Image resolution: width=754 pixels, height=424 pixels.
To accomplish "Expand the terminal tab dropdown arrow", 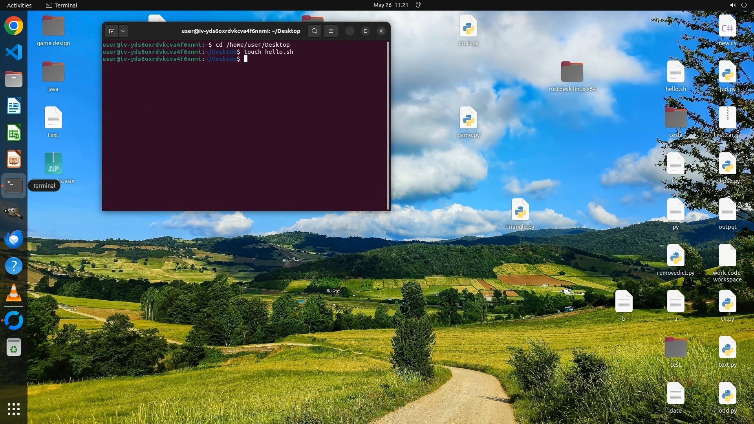I will click(123, 31).
